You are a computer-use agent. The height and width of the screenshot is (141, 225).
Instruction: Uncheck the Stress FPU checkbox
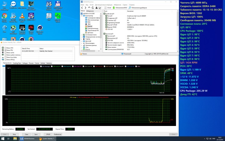tap(5, 50)
